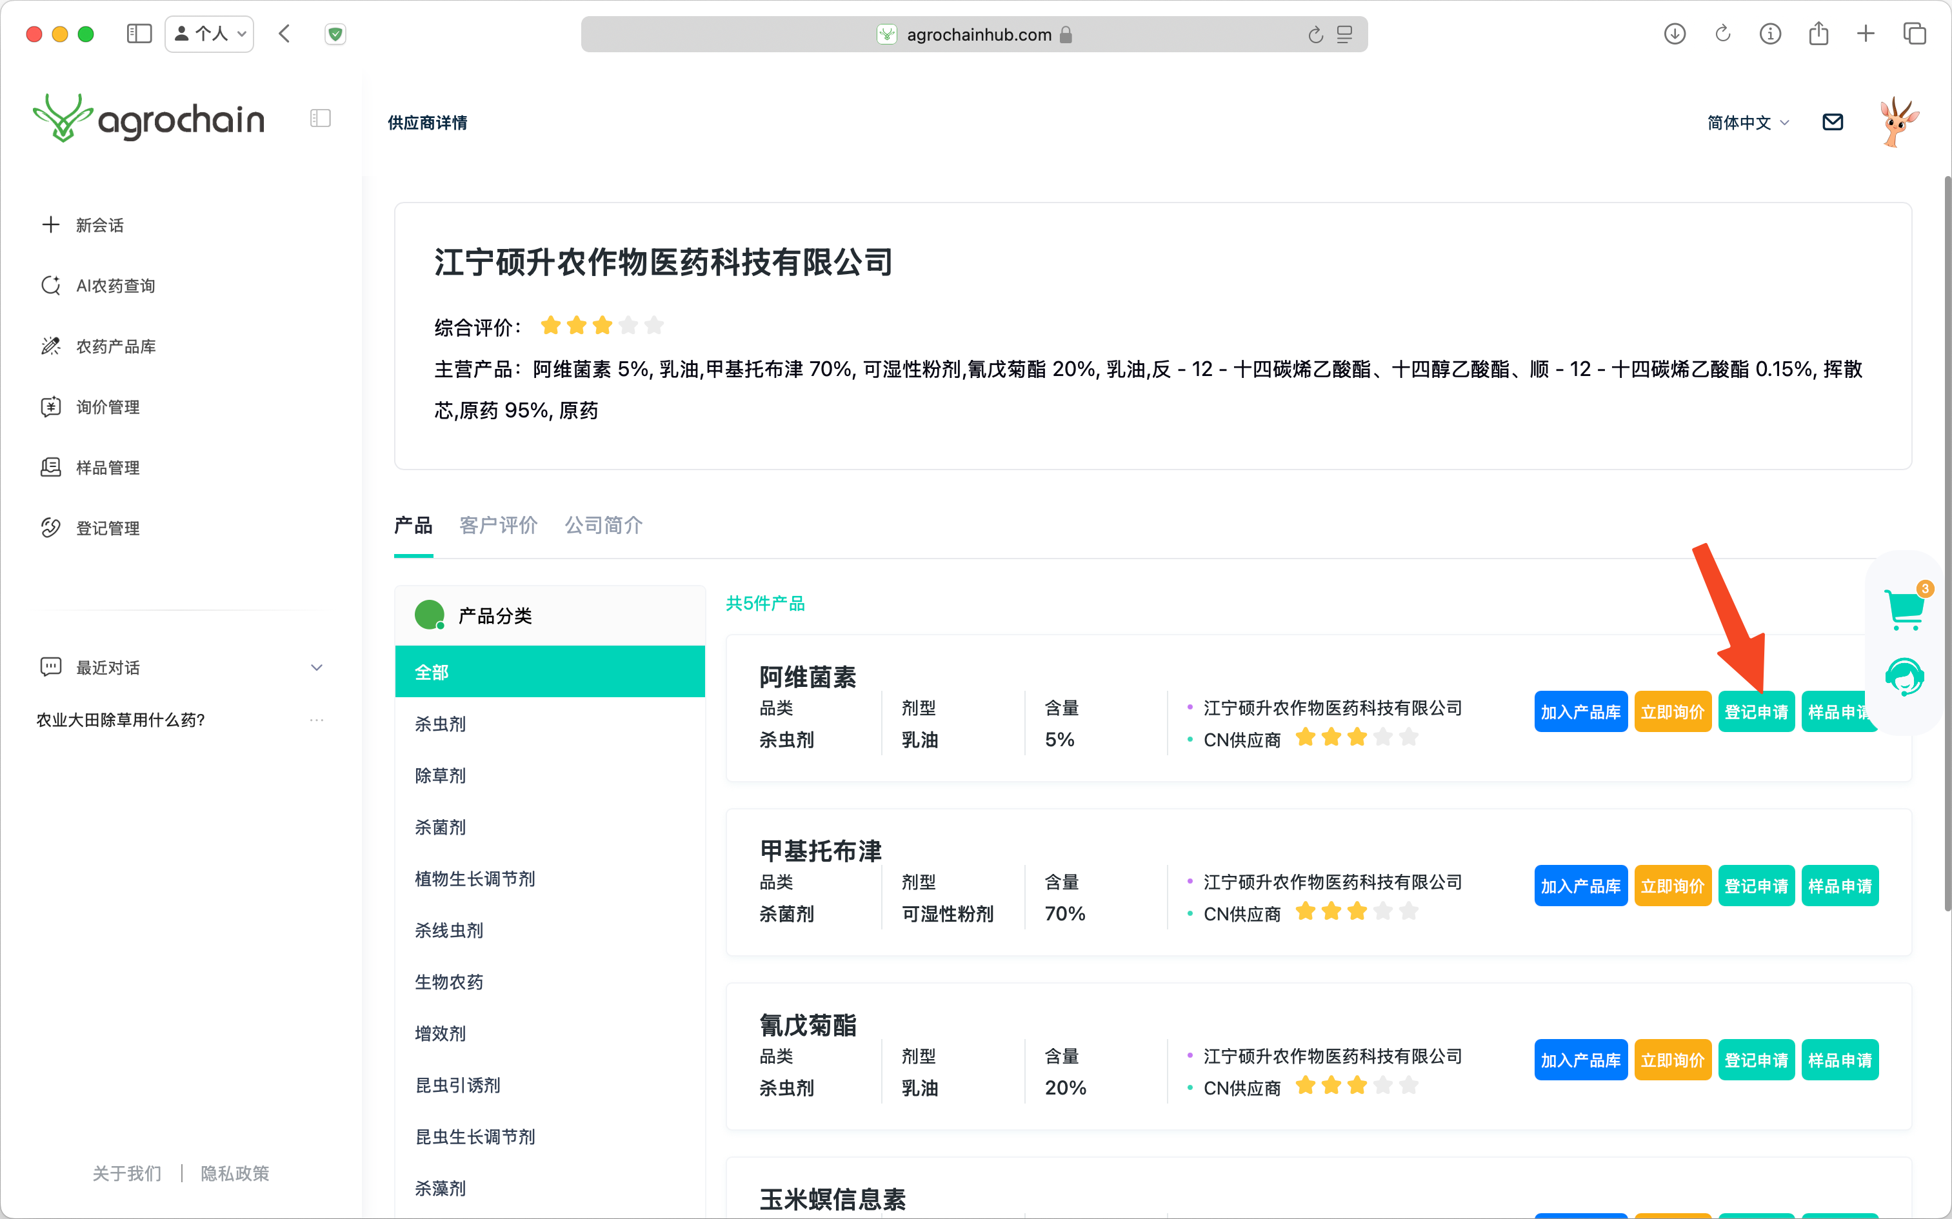The image size is (1952, 1219).
Task: Collapse sidebar using panel icon beside logo
Action: pos(320,119)
